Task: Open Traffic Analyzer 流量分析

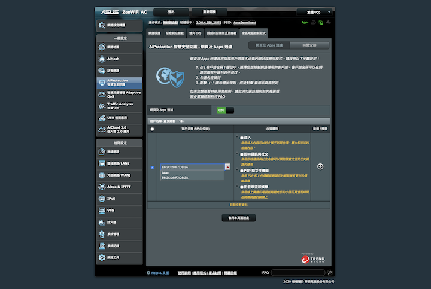Action: click(x=119, y=106)
